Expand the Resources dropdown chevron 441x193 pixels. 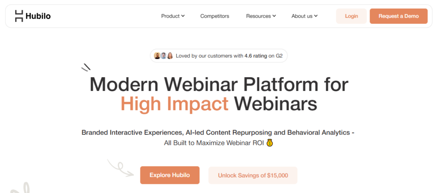coord(274,16)
